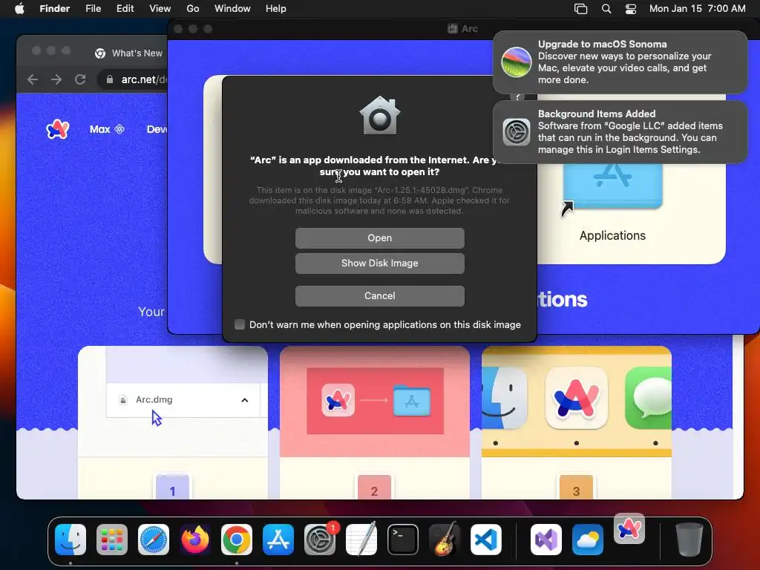The height and width of the screenshot is (570, 760).
Task: Open the View menu
Action: (160, 9)
